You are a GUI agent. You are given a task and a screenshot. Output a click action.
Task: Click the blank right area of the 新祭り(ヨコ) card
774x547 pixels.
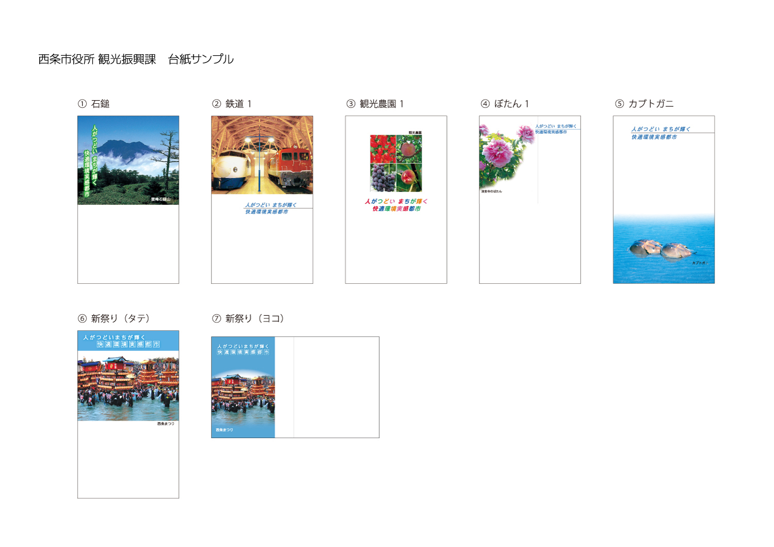[336, 387]
